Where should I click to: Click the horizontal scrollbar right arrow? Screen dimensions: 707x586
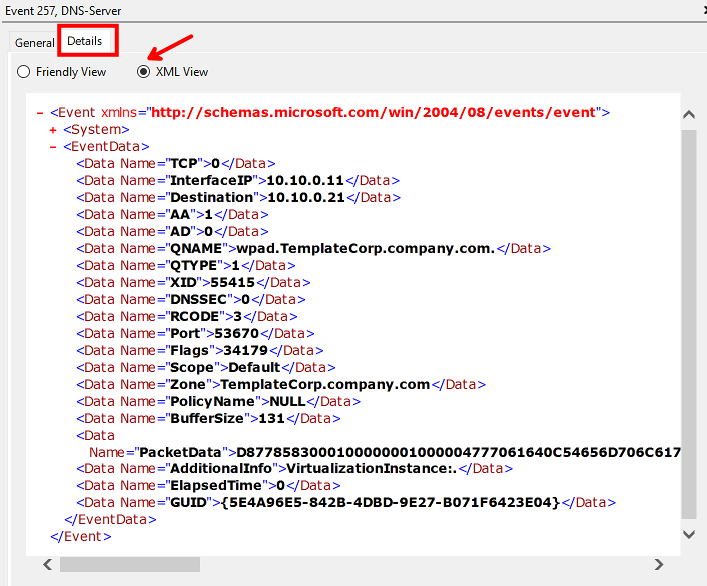[x=659, y=564]
